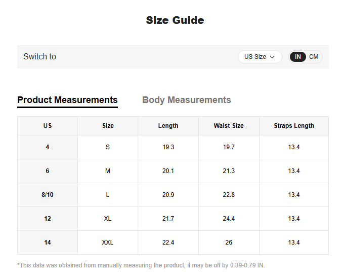Select the 22.4 length value
The height and width of the screenshot is (276, 343).
(168, 243)
